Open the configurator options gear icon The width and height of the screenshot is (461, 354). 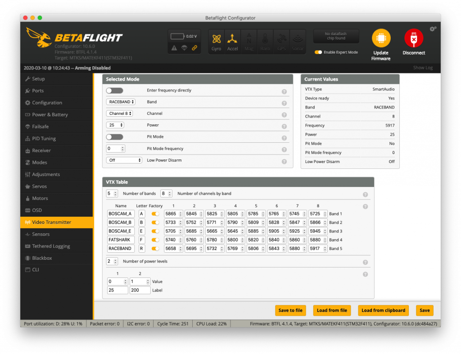point(433,28)
